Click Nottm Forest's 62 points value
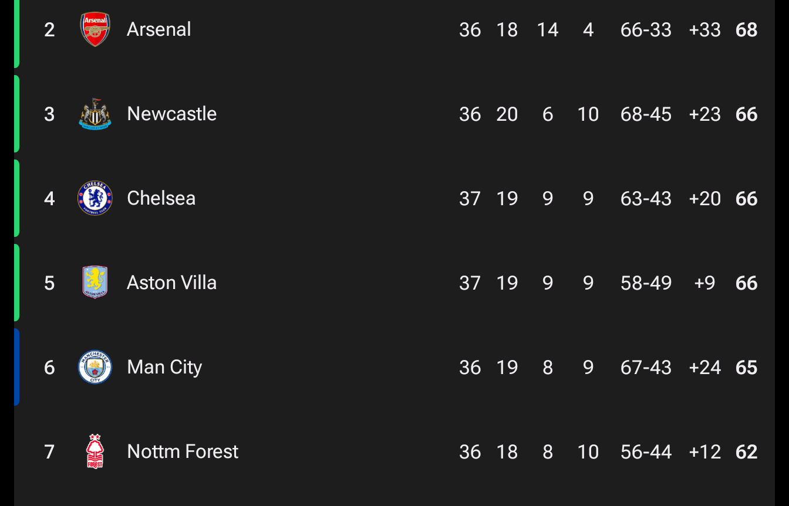 pyautogui.click(x=746, y=452)
